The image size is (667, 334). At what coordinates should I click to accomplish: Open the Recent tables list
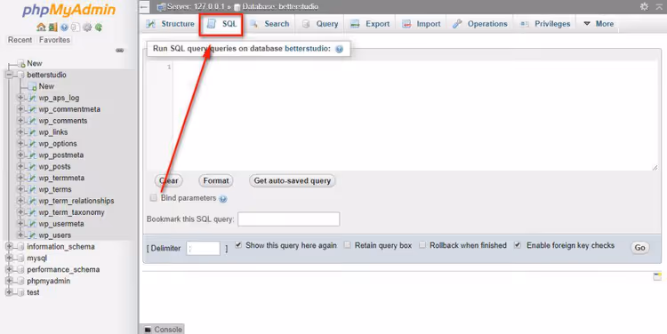coord(20,39)
